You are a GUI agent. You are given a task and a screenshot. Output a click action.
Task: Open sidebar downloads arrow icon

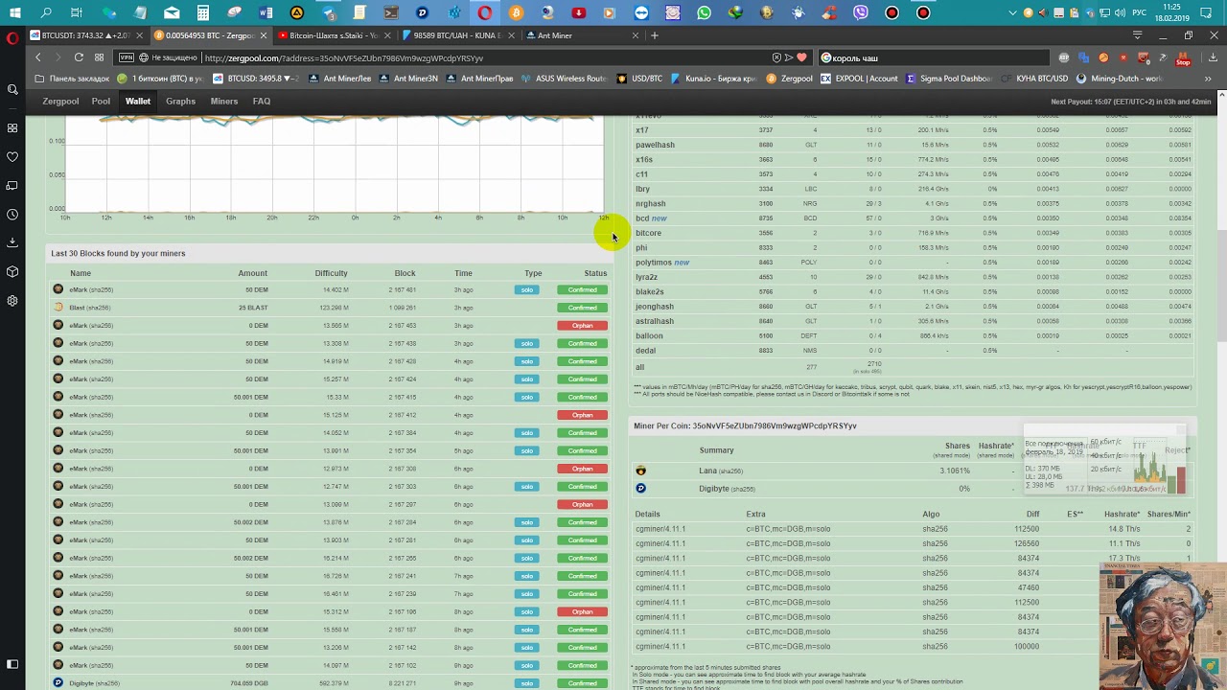point(12,242)
